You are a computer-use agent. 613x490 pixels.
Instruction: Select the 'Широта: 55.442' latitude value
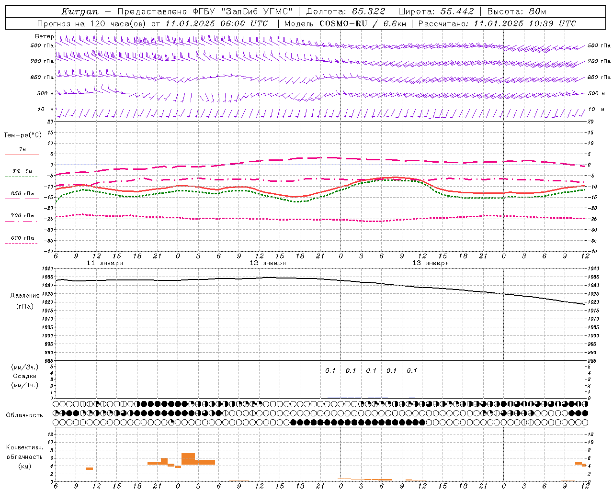pos(436,11)
